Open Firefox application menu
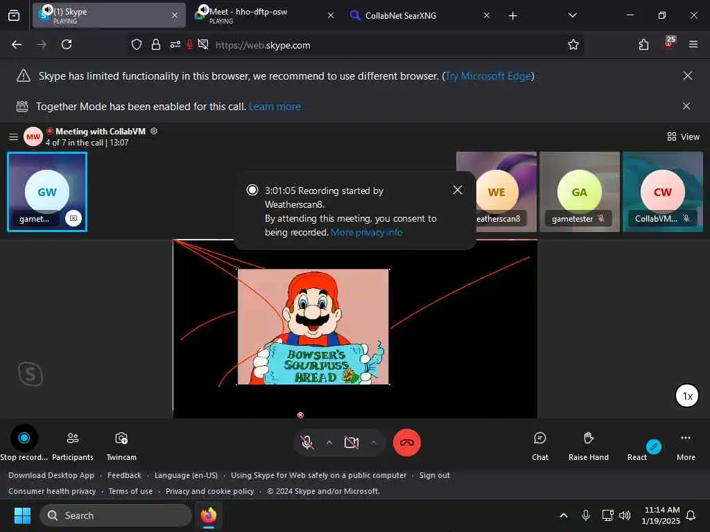This screenshot has height=532, width=710. point(693,44)
